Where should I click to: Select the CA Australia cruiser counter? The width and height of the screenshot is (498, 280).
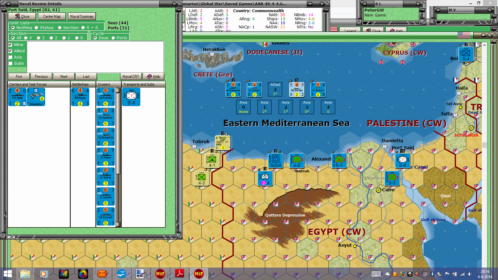coord(106,97)
